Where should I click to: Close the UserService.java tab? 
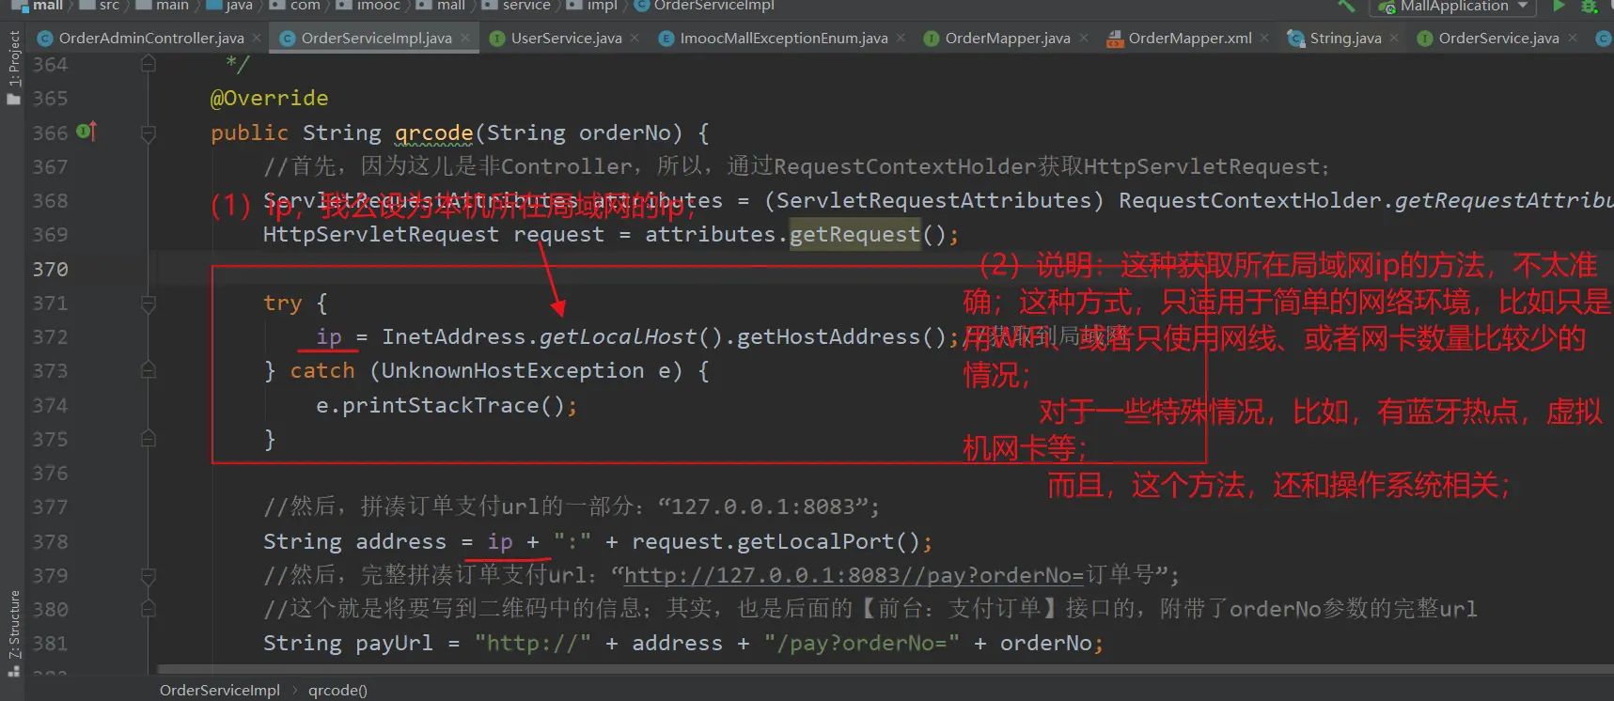635,39
